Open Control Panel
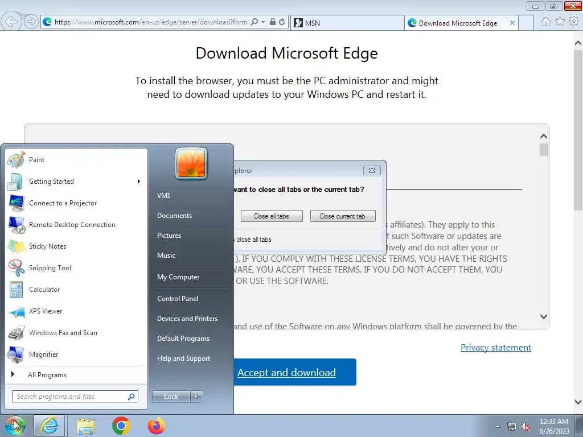 tap(178, 299)
